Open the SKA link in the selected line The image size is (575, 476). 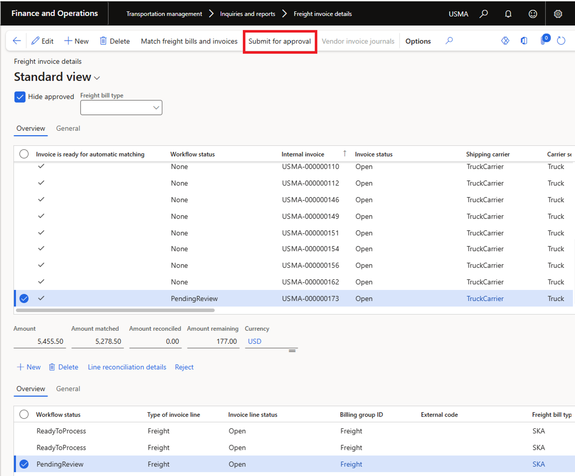(x=539, y=464)
